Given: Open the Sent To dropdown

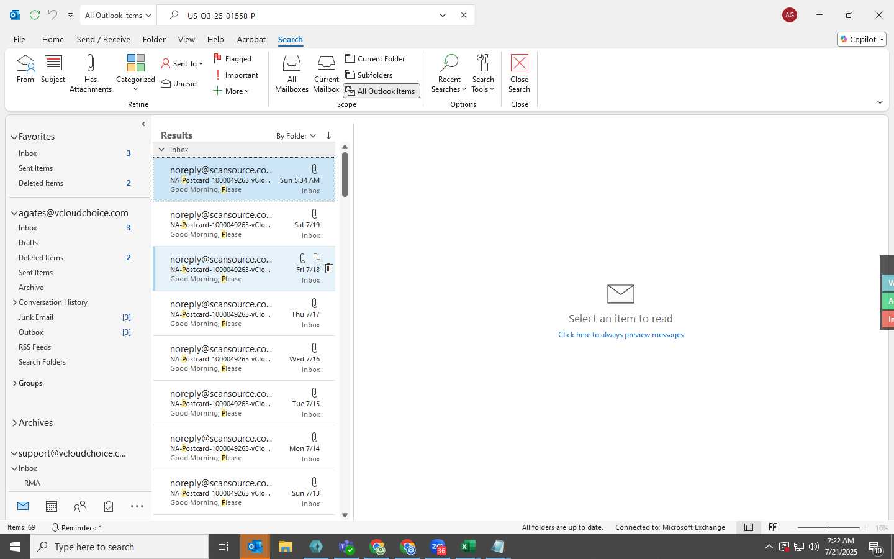Looking at the screenshot, I should [x=182, y=63].
